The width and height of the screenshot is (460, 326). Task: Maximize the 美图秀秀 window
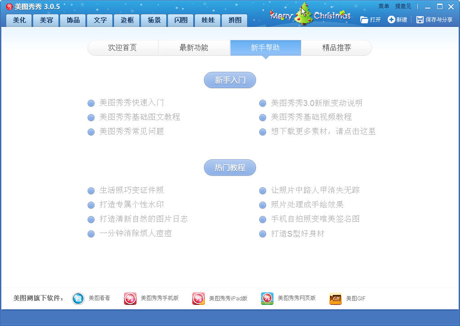(439, 6)
